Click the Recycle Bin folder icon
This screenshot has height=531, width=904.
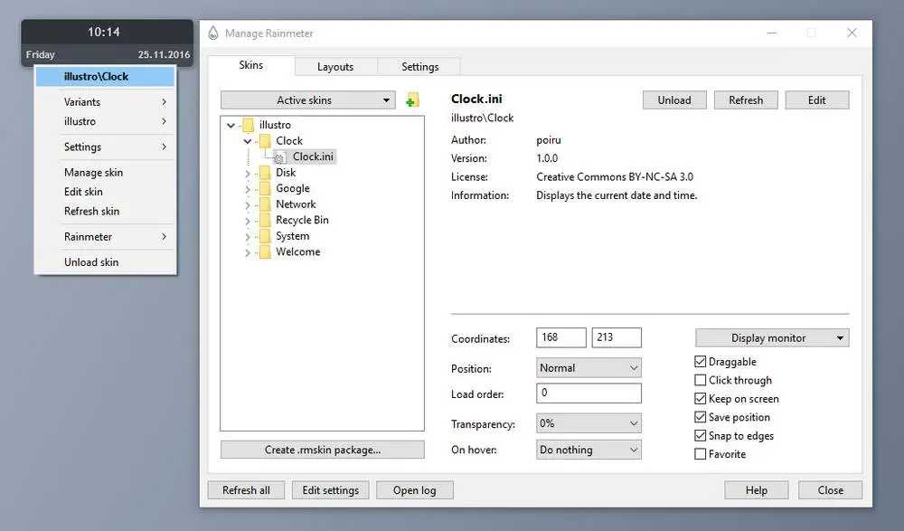[265, 220]
